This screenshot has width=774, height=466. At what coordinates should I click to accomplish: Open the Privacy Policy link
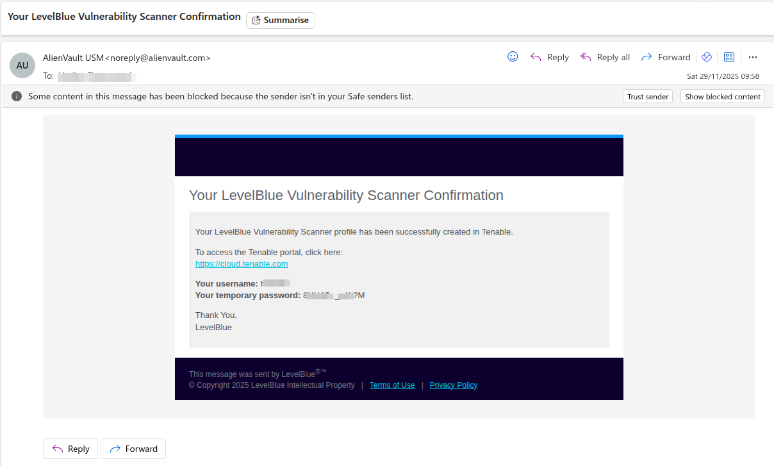coord(454,385)
